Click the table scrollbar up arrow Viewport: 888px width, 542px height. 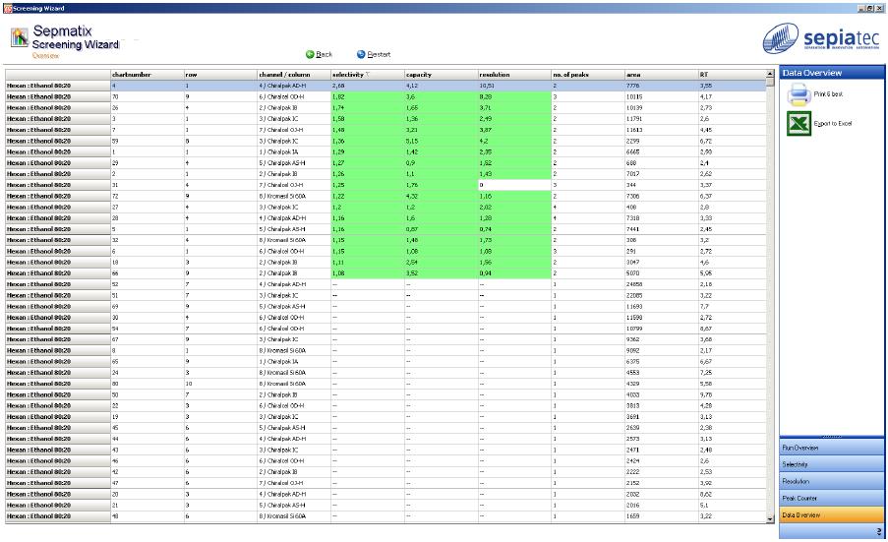770,74
